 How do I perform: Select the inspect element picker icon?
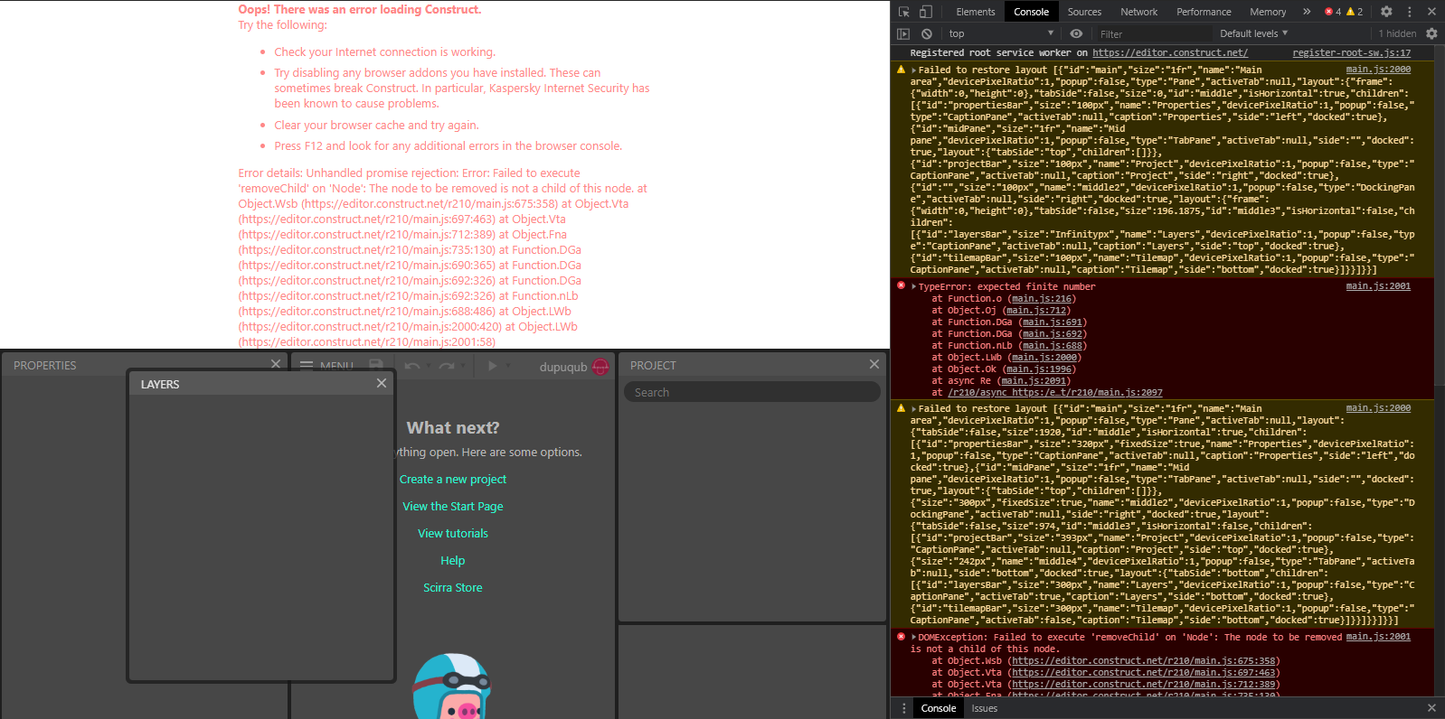click(x=903, y=12)
